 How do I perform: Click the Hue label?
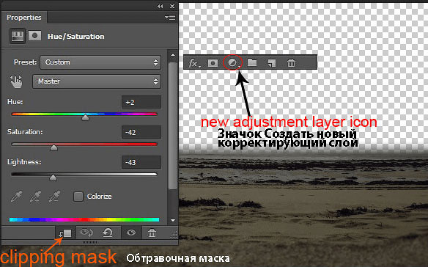pyautogui.click(x=15, y=102)
